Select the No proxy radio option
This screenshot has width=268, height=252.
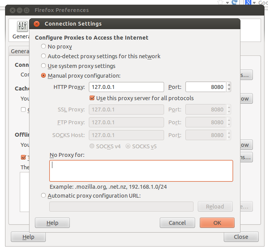click(x=43, y=46)
